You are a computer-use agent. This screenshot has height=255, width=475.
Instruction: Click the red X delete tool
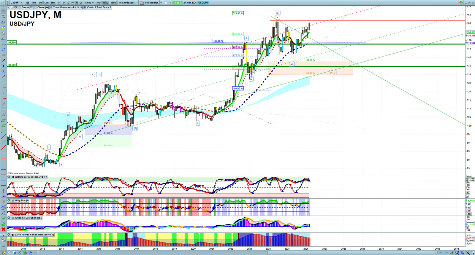pyautogui.click(x=3, y=230)
